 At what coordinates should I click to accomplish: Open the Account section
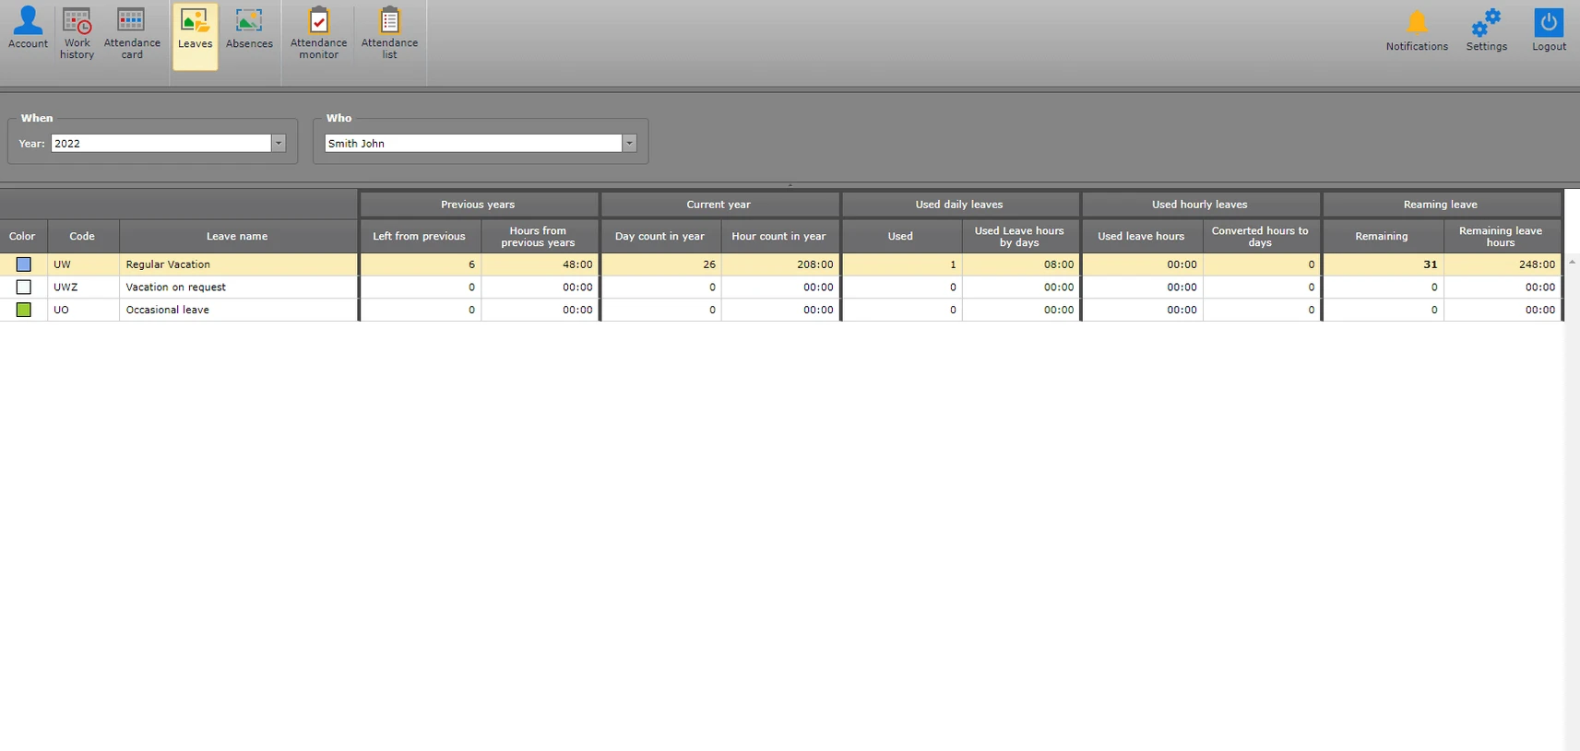[x=28, y=29]
